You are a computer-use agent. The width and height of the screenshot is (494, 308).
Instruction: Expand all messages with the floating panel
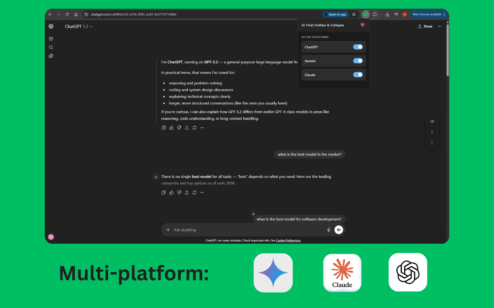(x=432, y=142)
